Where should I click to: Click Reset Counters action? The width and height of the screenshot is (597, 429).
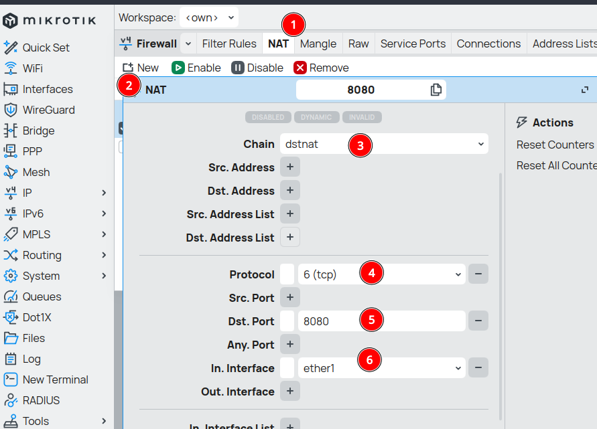555,145
